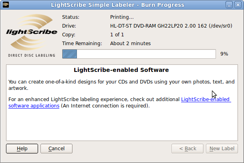Close the LightScribe Simple Labeler window

tap(239, 5)
